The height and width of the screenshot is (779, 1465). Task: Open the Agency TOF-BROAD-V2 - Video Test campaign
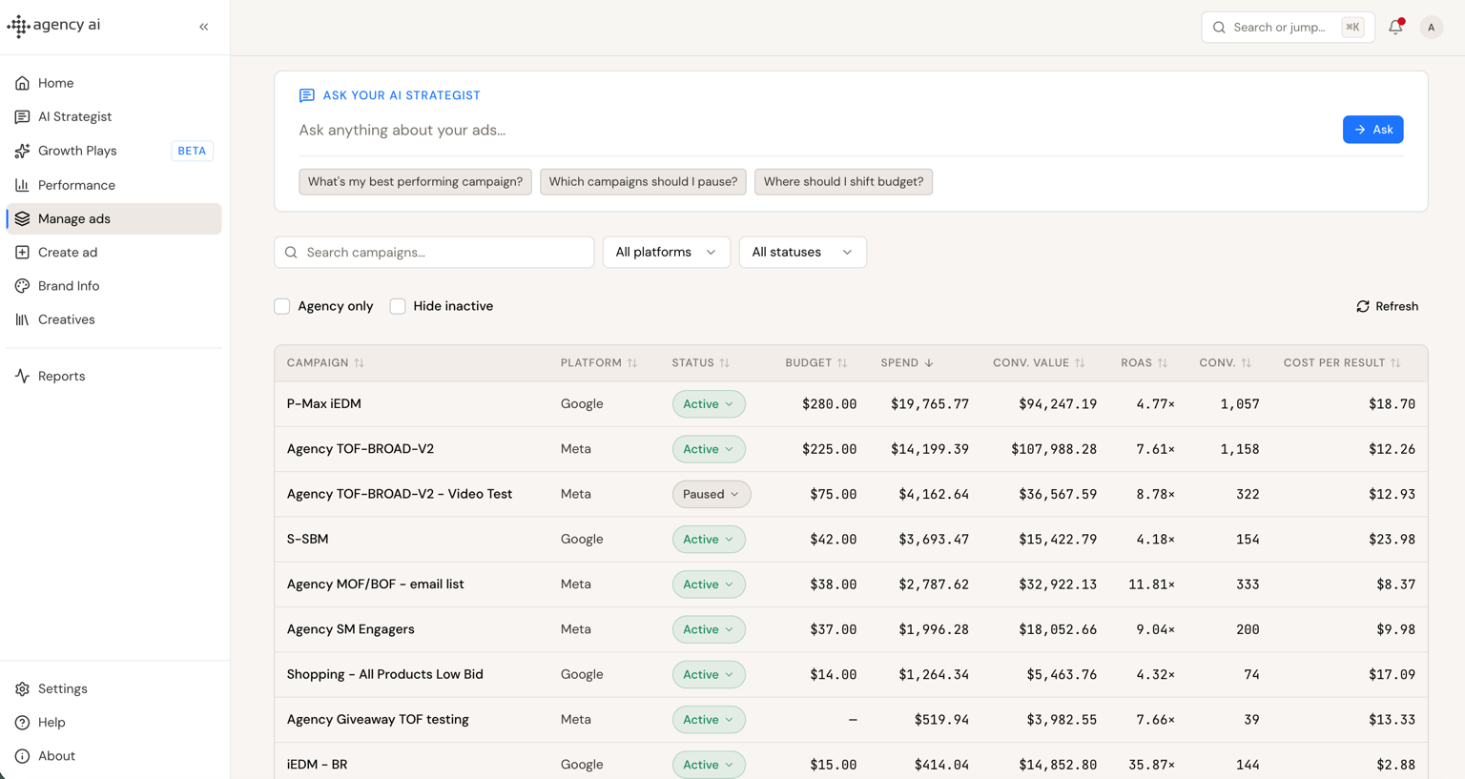pos(400,494)
